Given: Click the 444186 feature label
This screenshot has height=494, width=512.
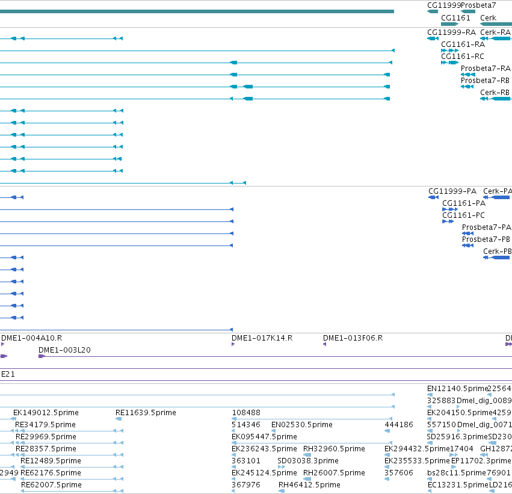Looking at the screenshot, I should click(399, 425).
